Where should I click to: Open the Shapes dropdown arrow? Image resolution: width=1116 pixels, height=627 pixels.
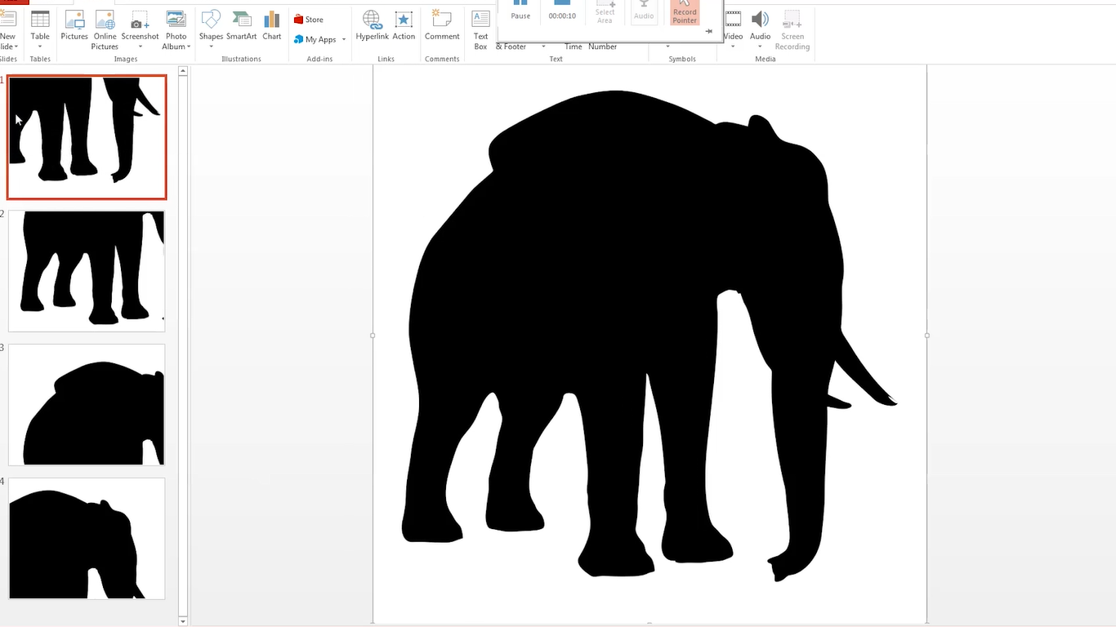(211, 47)
